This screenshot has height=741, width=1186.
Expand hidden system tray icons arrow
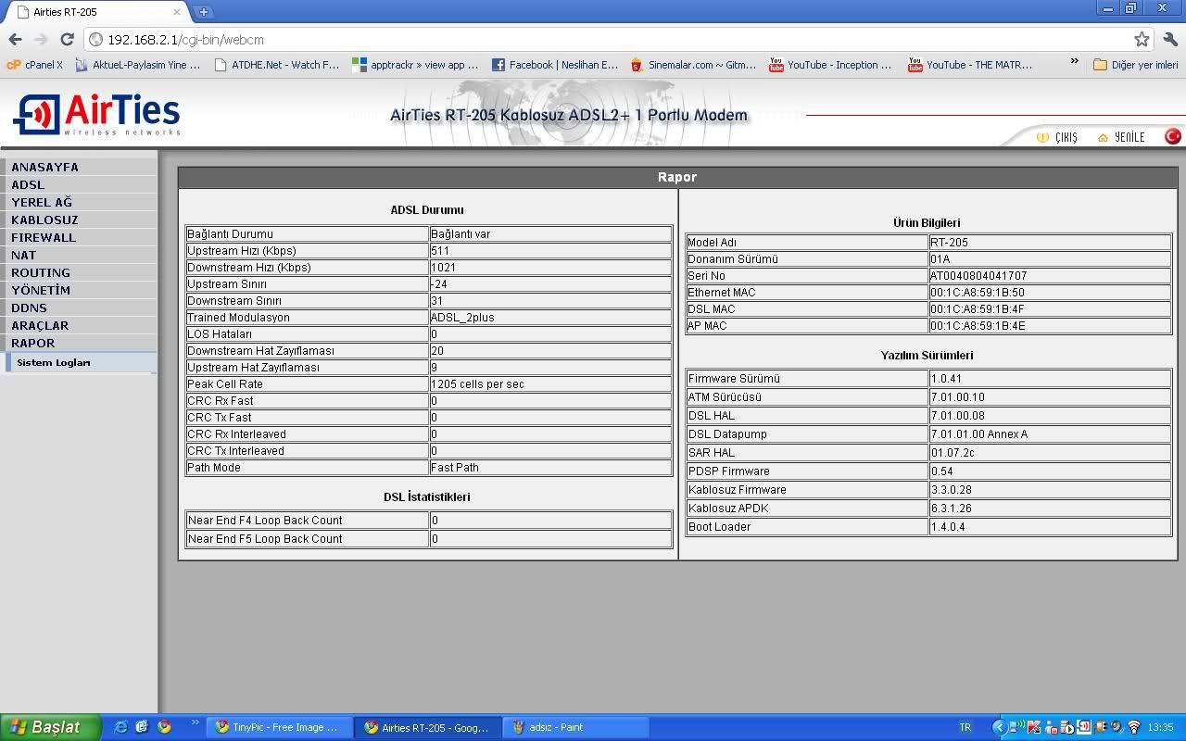point(1000,727)
